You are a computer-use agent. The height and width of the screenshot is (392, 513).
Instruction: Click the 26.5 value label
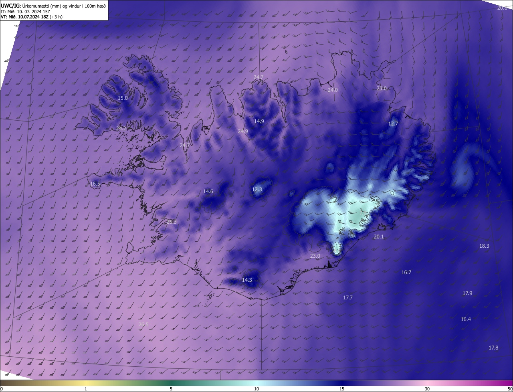(143, 324)
